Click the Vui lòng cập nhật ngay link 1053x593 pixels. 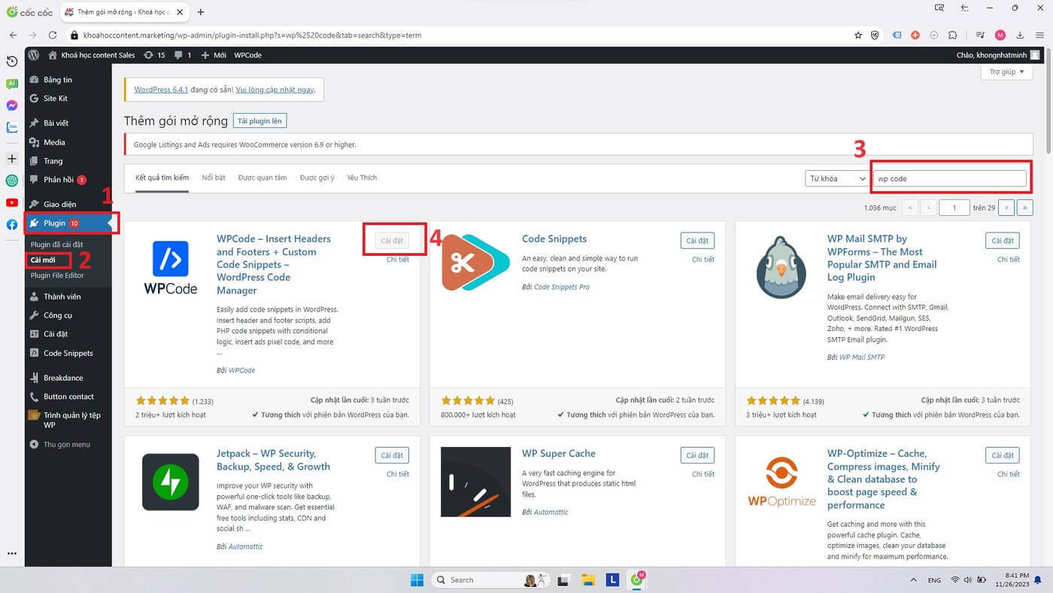coord(275,90)
